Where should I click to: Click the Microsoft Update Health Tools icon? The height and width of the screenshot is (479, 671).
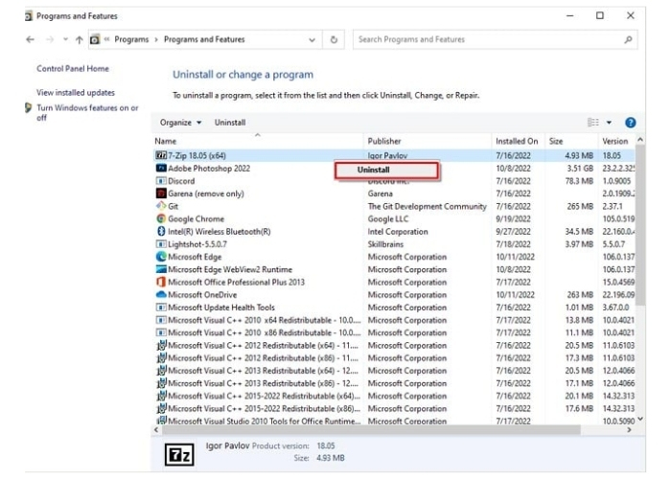point(161,308)
